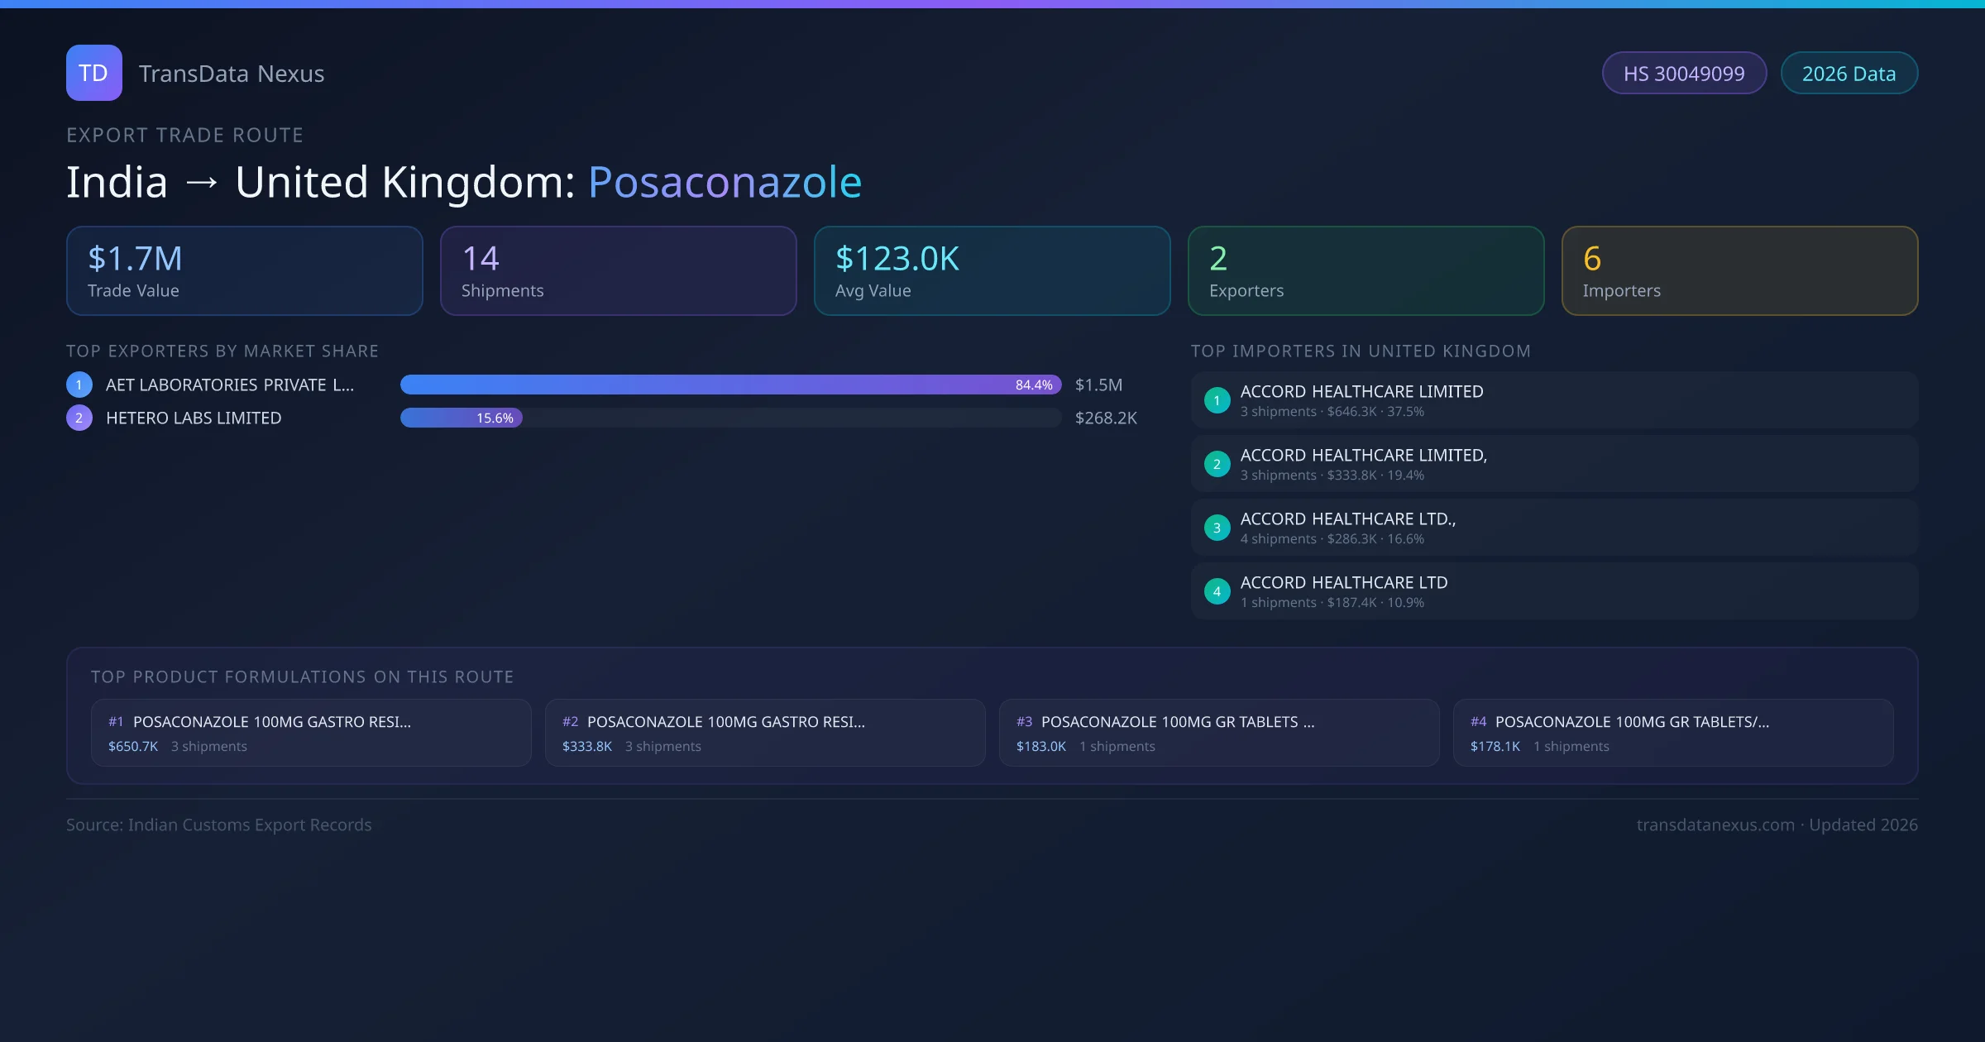Open formulation #3 GR Tablets $183.0K card
Viewport: 1985px width, 1042px height.
pyautogui.click(x=1218, y=733)
